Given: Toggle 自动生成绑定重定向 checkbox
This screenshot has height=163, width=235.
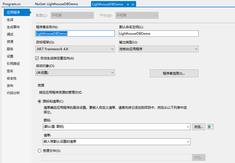Looking at the screenshot, I should (x=37, y=58).
